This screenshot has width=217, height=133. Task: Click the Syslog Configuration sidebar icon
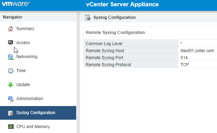(x=11, y=113)
